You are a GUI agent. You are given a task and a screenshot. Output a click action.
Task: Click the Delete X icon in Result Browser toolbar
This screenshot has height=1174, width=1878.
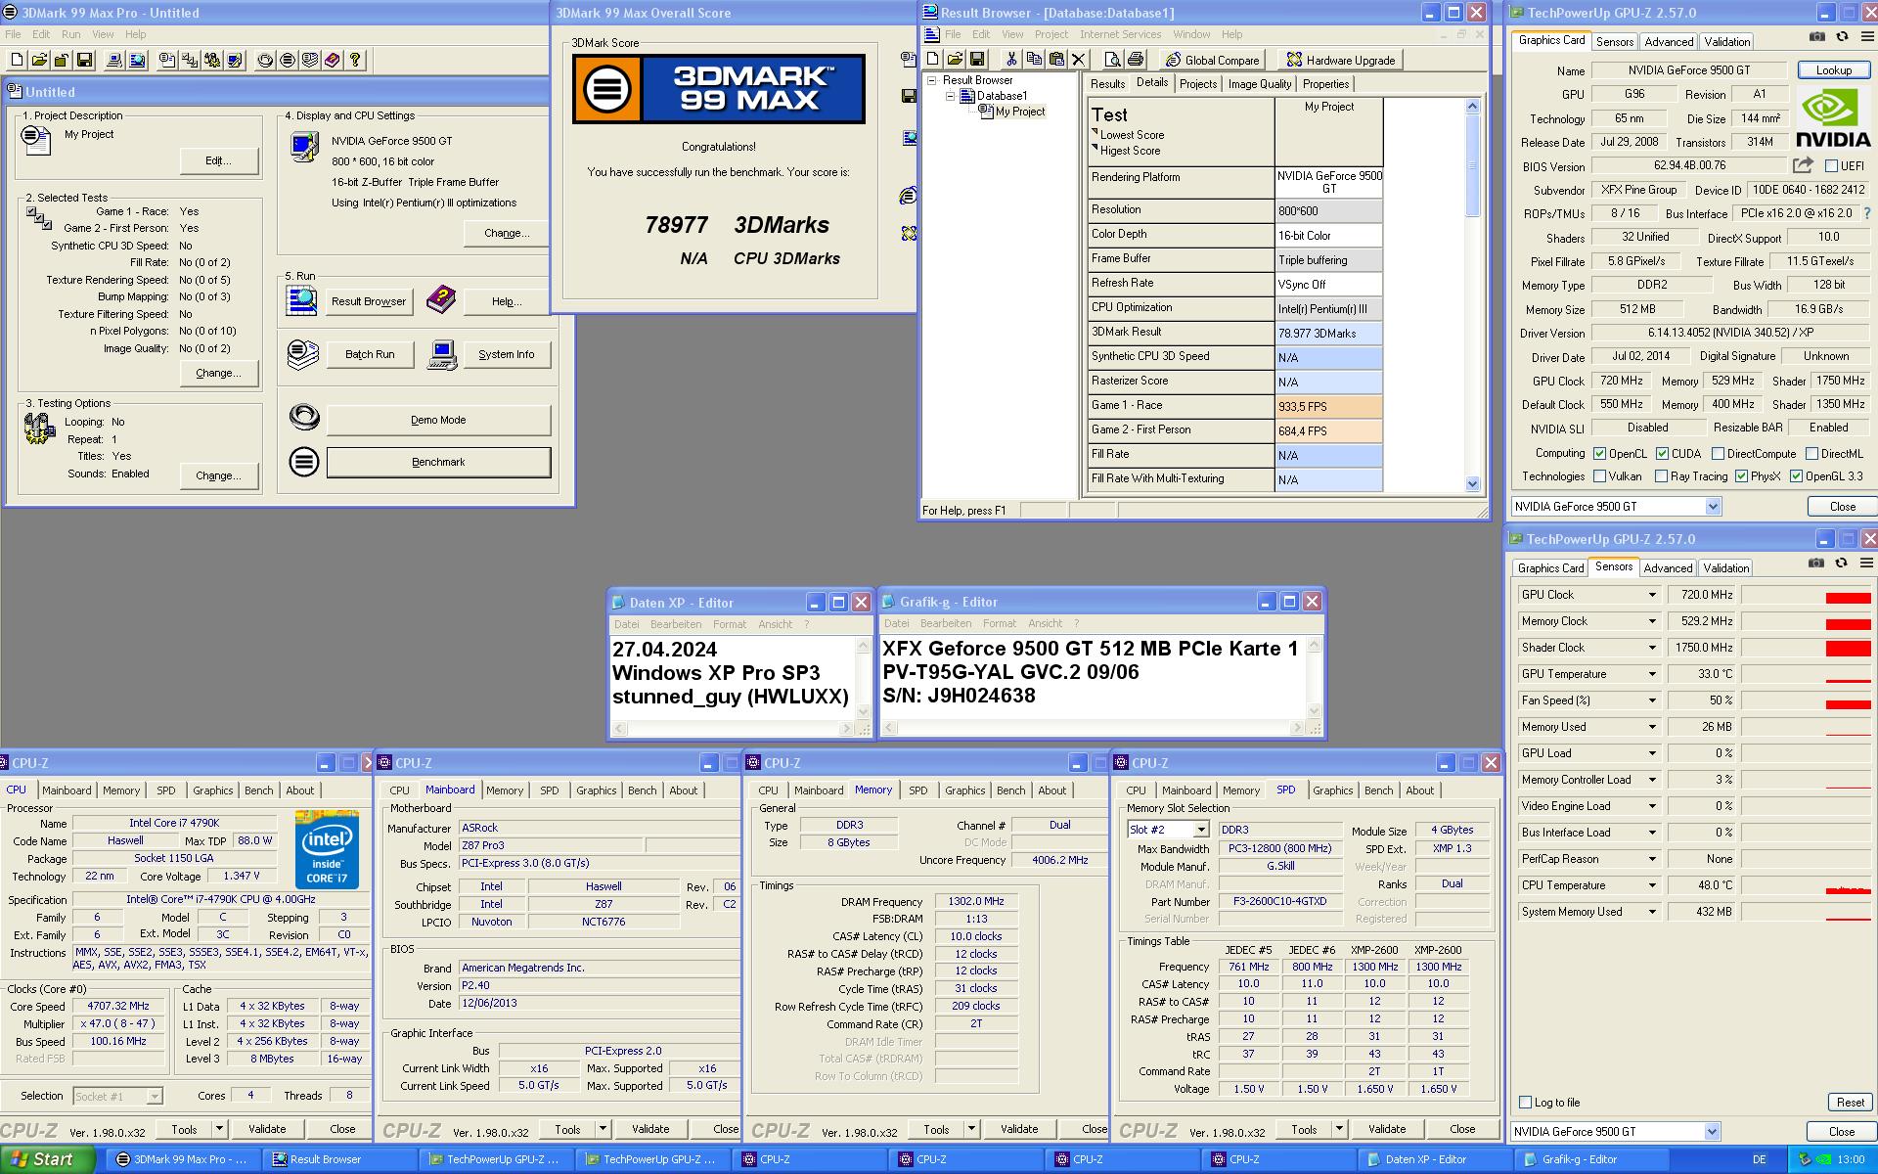(1079, 60)
